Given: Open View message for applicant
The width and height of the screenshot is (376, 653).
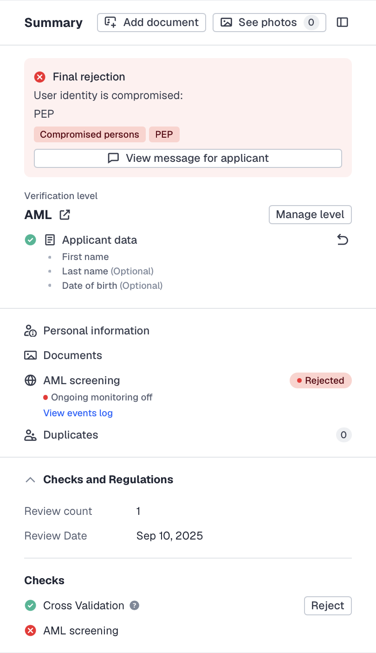Looking at the screenshot, I should click(x=188, y=158).
